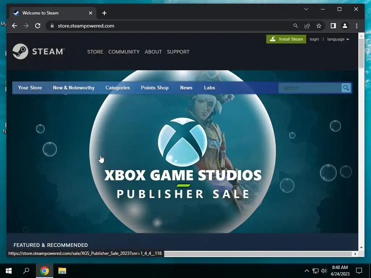Open the Windows Start menu
Screen dimensions: 371x278
(9, 271)
